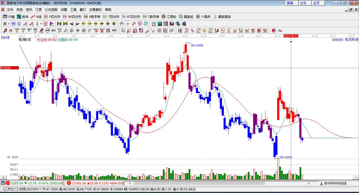The width and height of the screenshot is (359, 193).
Task: Open the 文件 menu
Action: [x=10, y=10]
